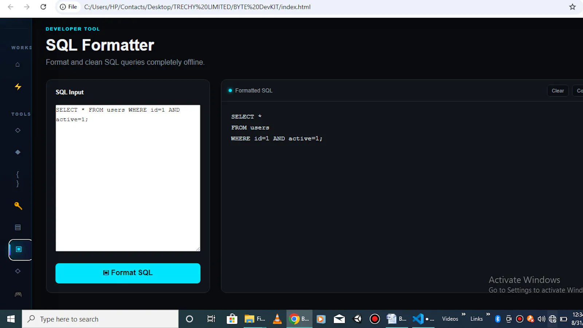Open the gamepad icon in the sidebar
583x328 pixels.
[18, 294]
